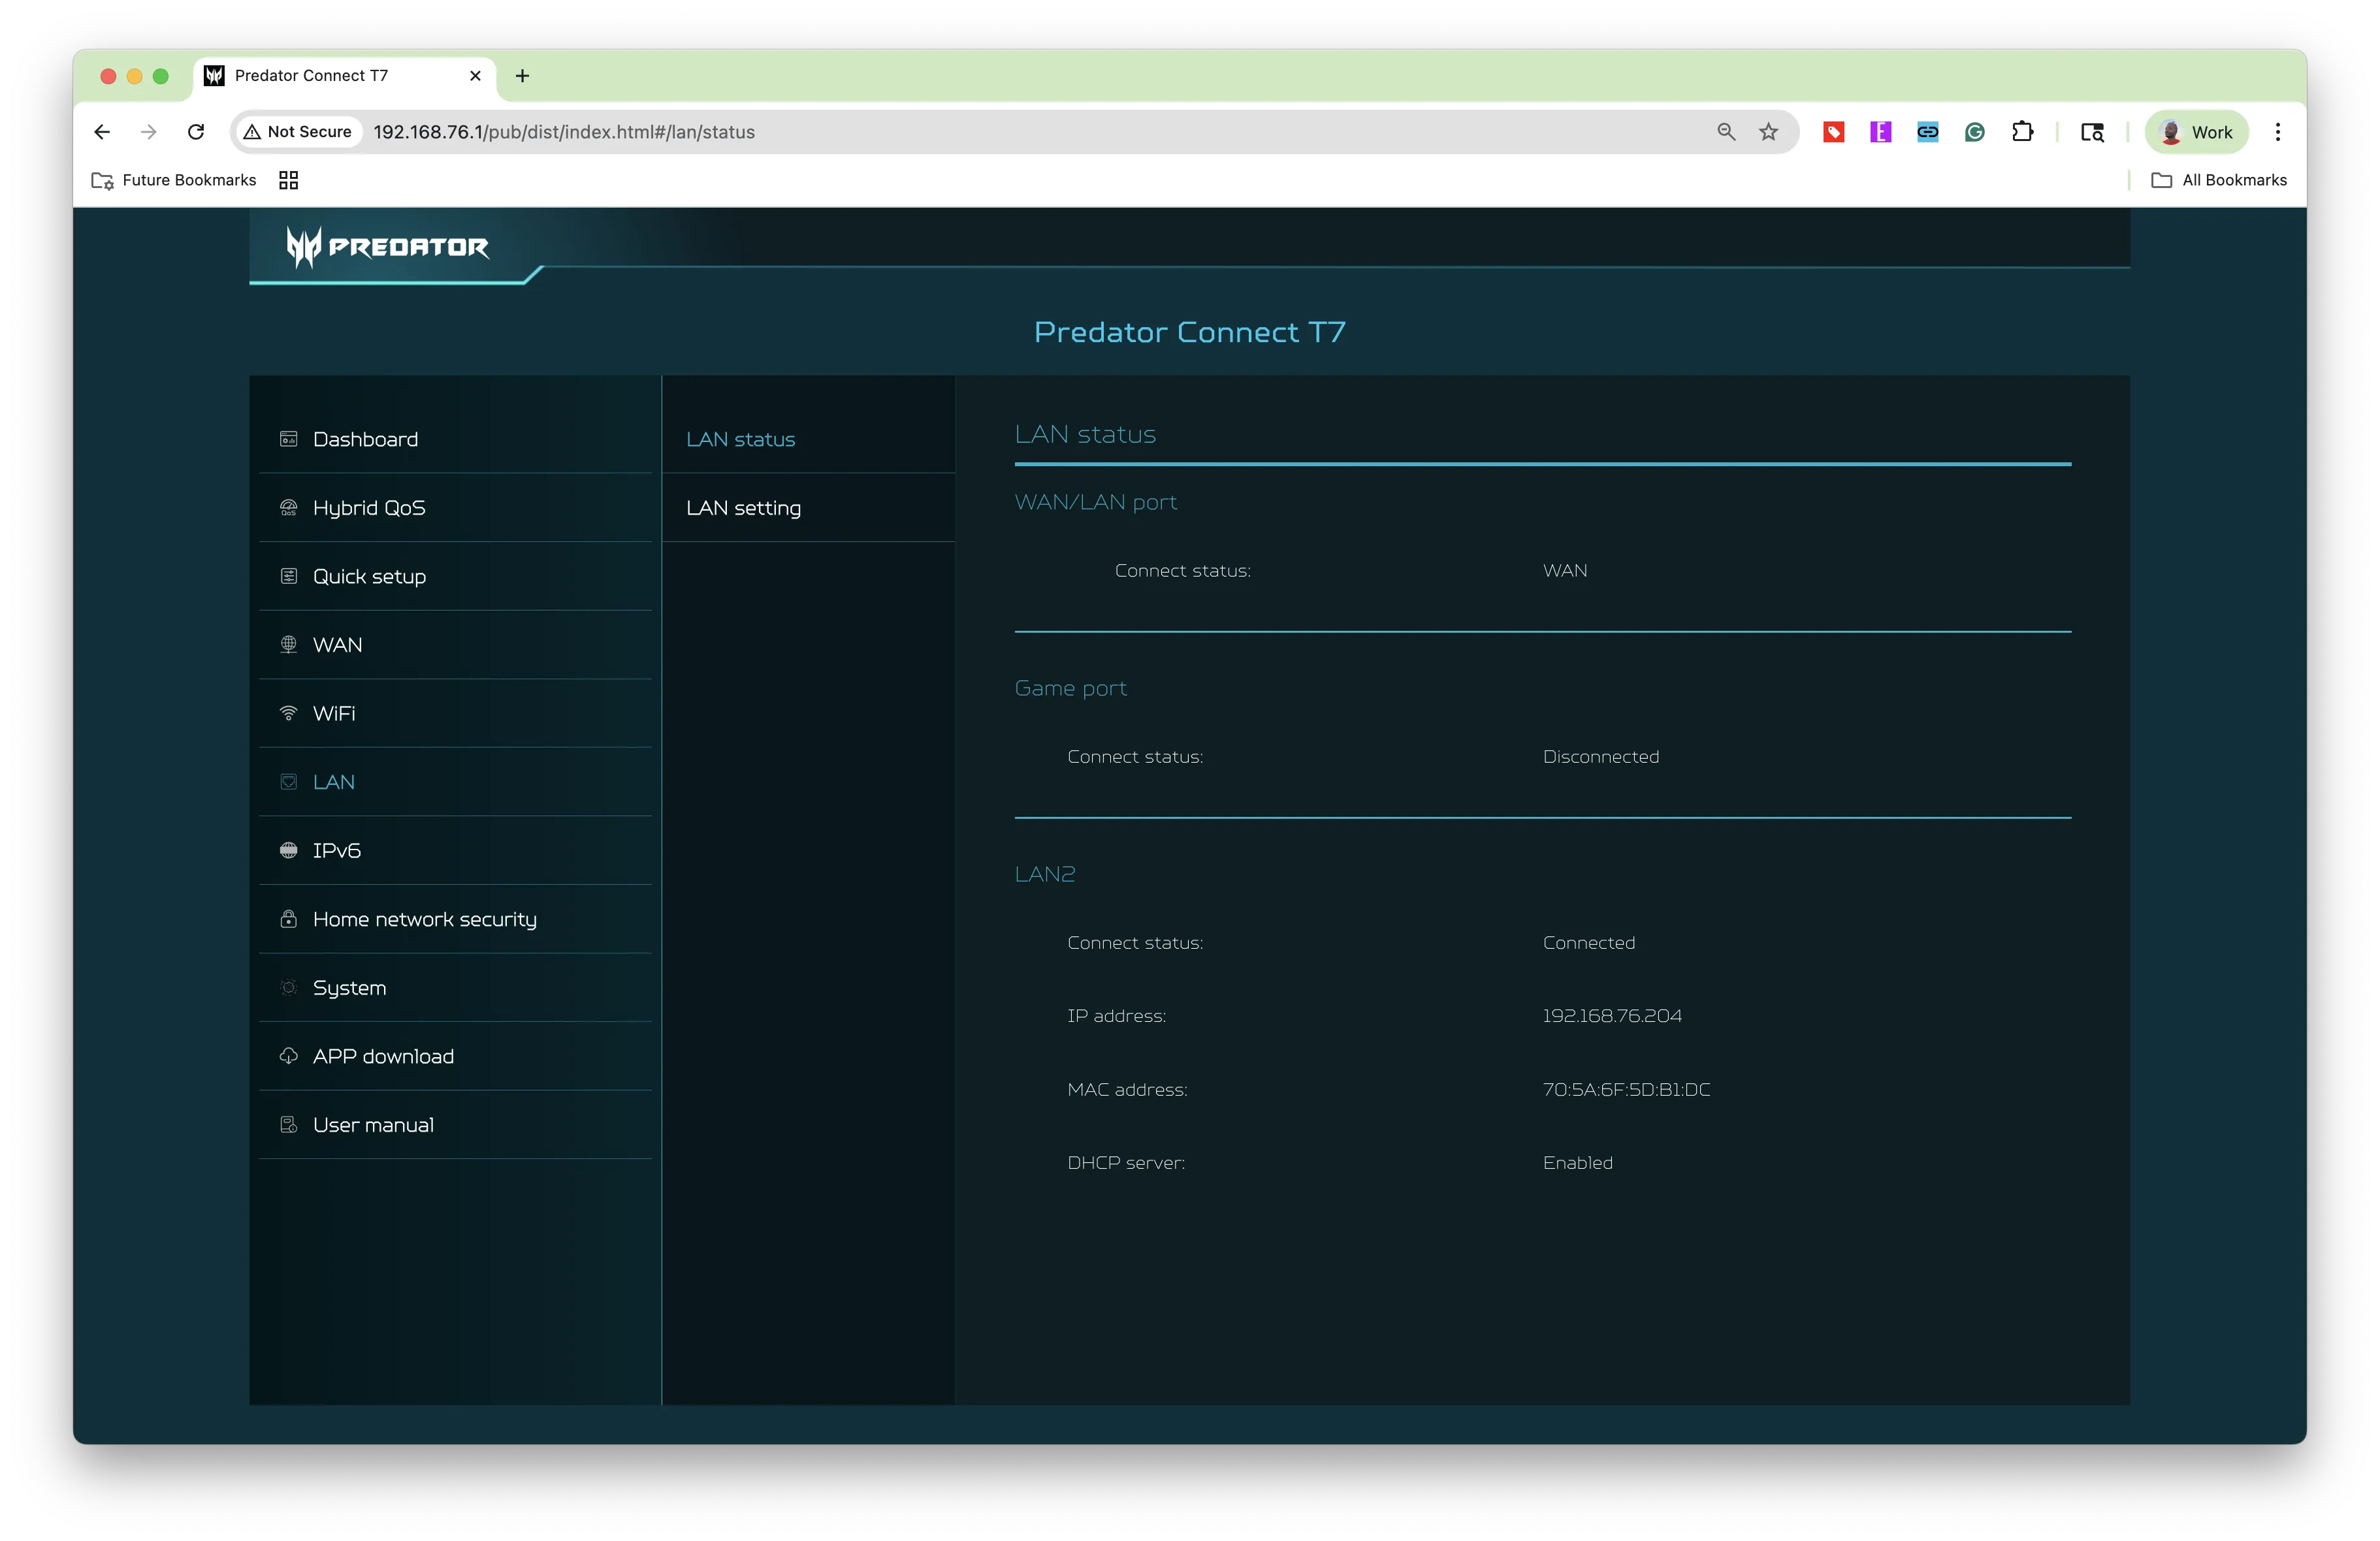Open the Quick setup menu item
The width and height of the screenshot is (2380, 1541).
tap(455, 576)
